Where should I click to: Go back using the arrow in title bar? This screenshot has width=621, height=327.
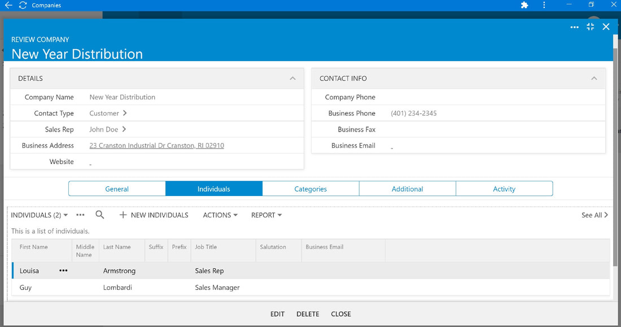click(8, 5)
